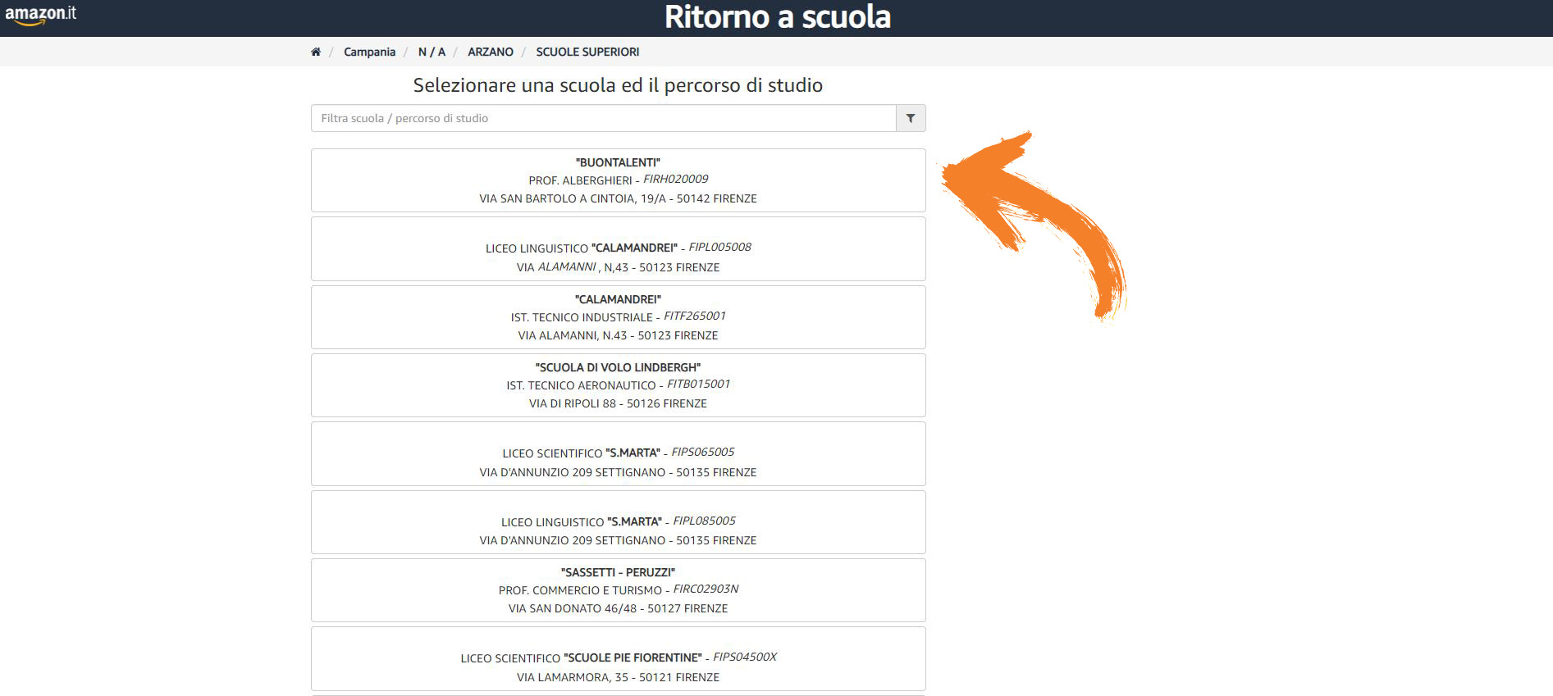The width and height of the screenshot is (1553, 696).
Task: Pick Liceo Linguistico S.MARTA
Action: click(618, 522)
